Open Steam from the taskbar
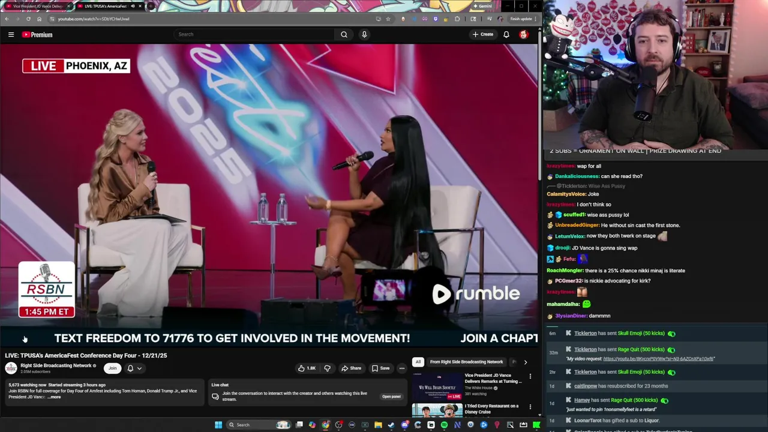Image resolution: width=768 pixels, height=432 pixels. click(391, 425)
